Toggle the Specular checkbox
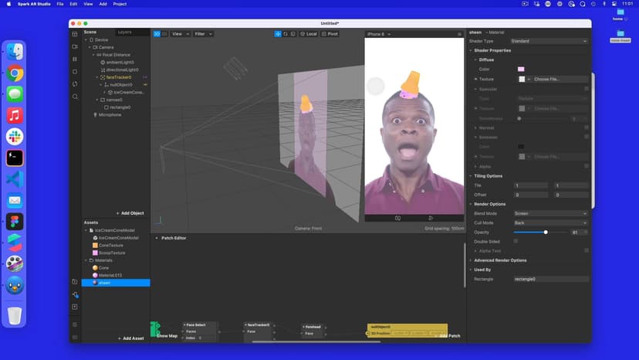The width and height of the screenshot is (639, 360). (x=587, y=89)
